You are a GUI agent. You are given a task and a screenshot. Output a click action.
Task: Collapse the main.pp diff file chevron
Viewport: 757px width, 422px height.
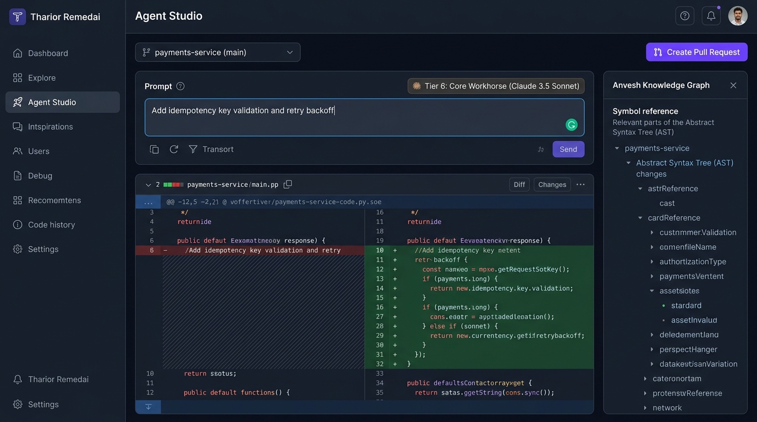(148, 185)
